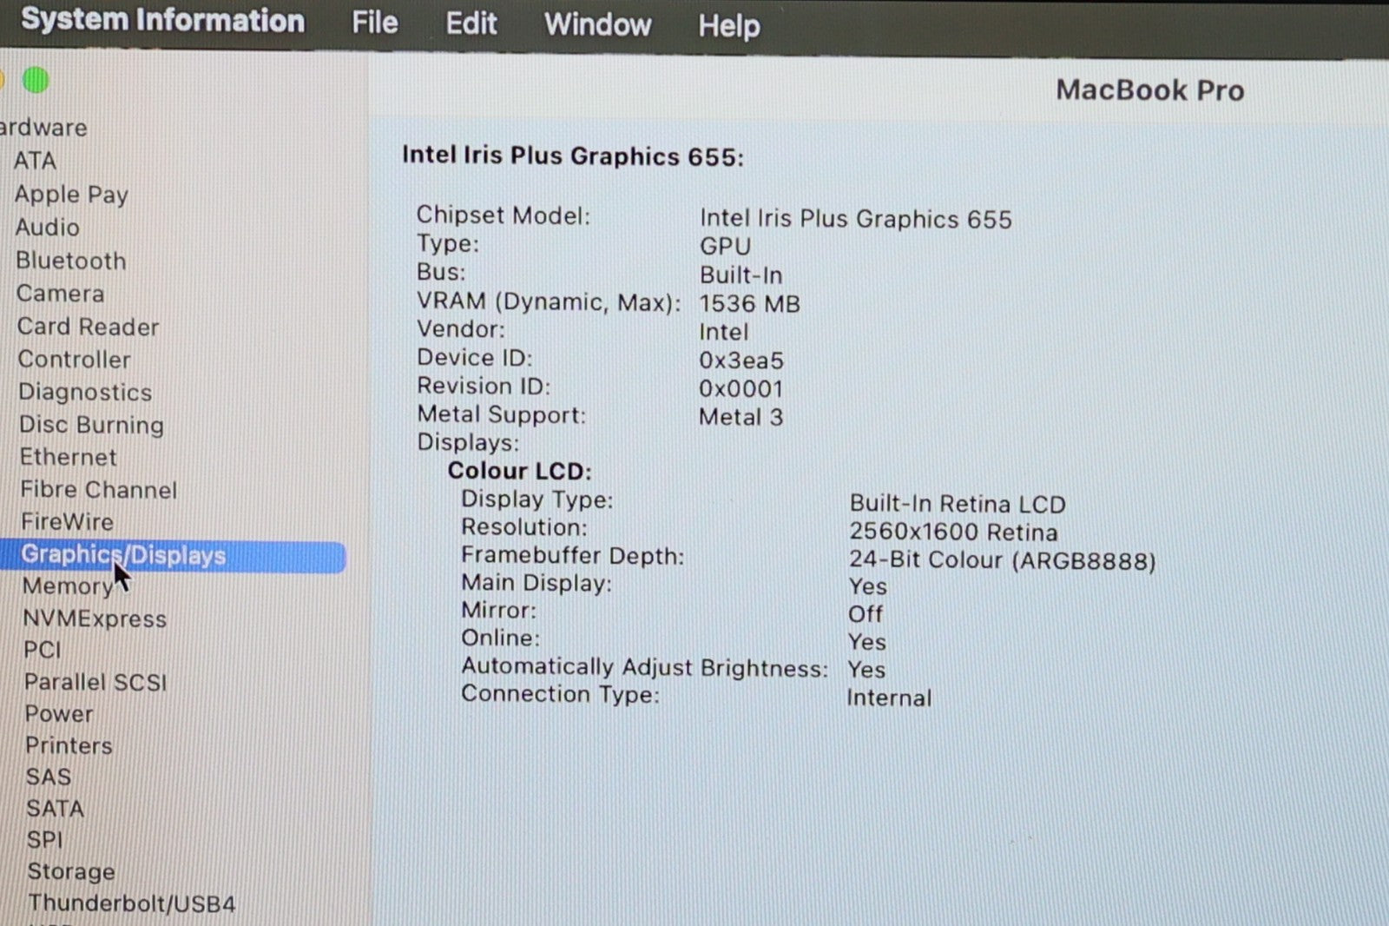Screen dimensions: 1389x926
Task: View Camera details in sidebar
Action: (x=61, y=294)
